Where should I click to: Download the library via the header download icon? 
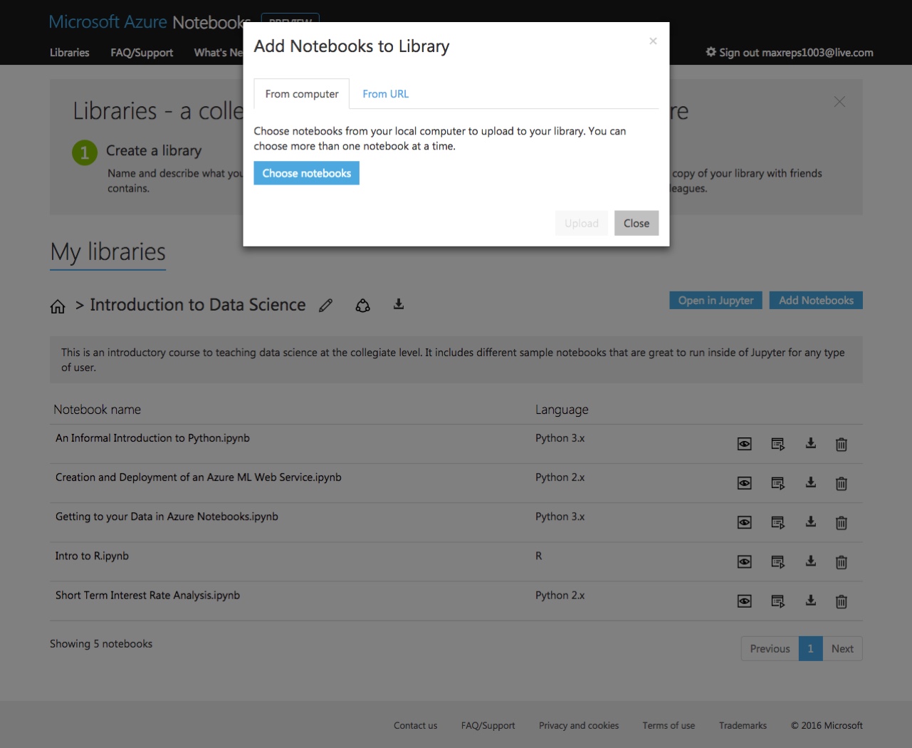click(x=399, y=304)
